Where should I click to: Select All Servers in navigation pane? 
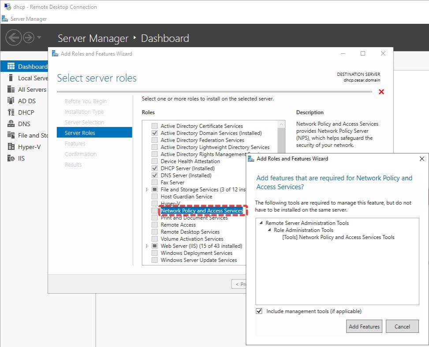(x=32, y=90)
